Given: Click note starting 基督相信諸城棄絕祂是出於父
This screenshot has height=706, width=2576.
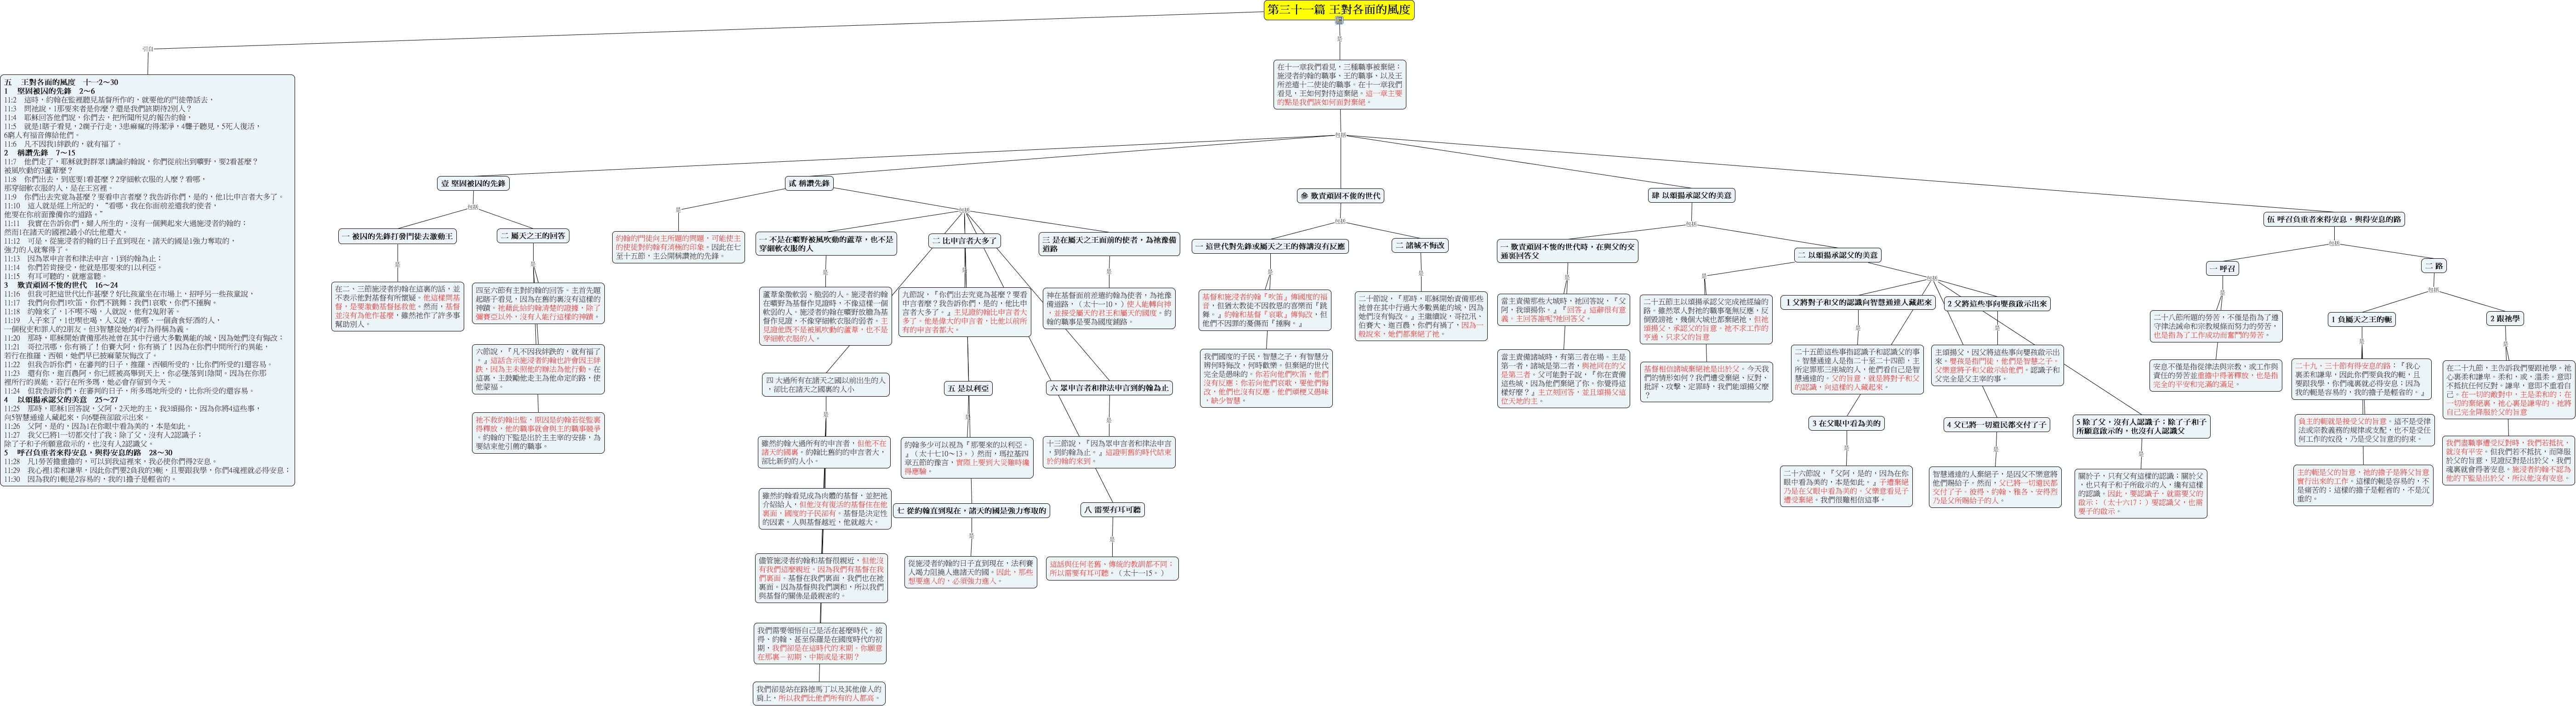Looking at the screenshot, I should (1706, 382).
